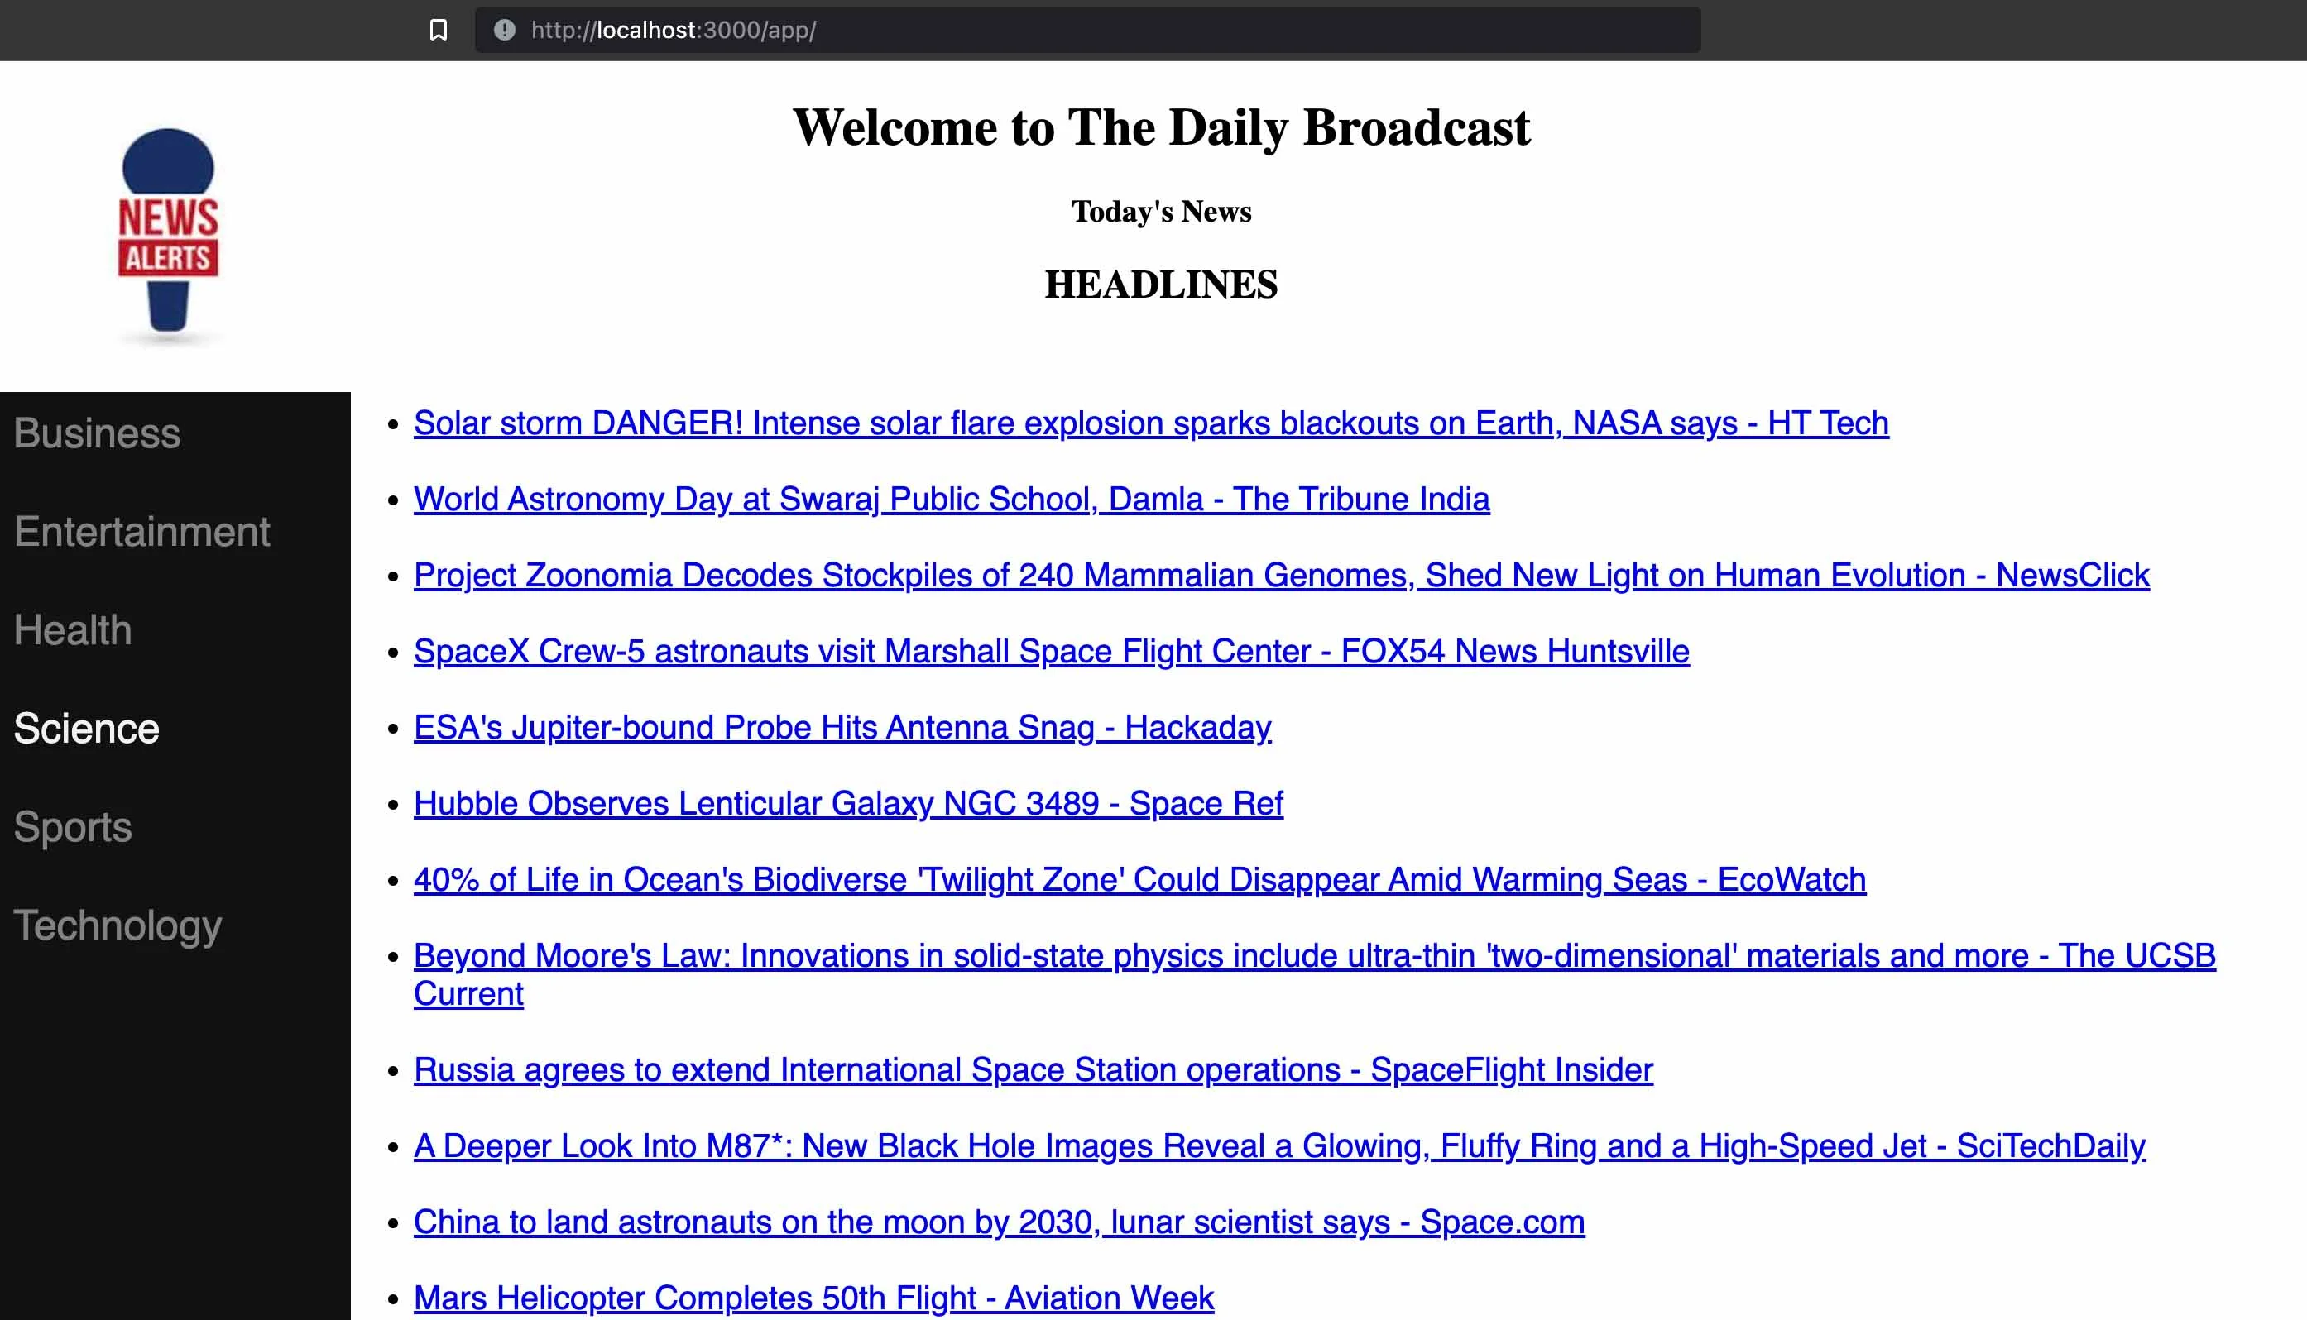Read the World Astronomy Day article
The width and height of the screenshot is (2307, 1320).
[x=951, y=500]
